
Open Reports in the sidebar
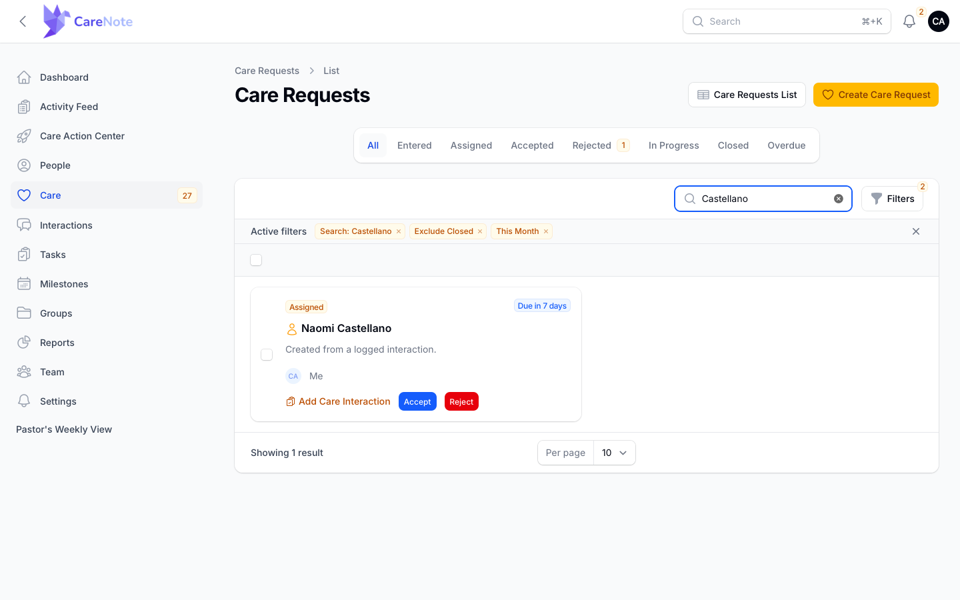click(107, 343)
